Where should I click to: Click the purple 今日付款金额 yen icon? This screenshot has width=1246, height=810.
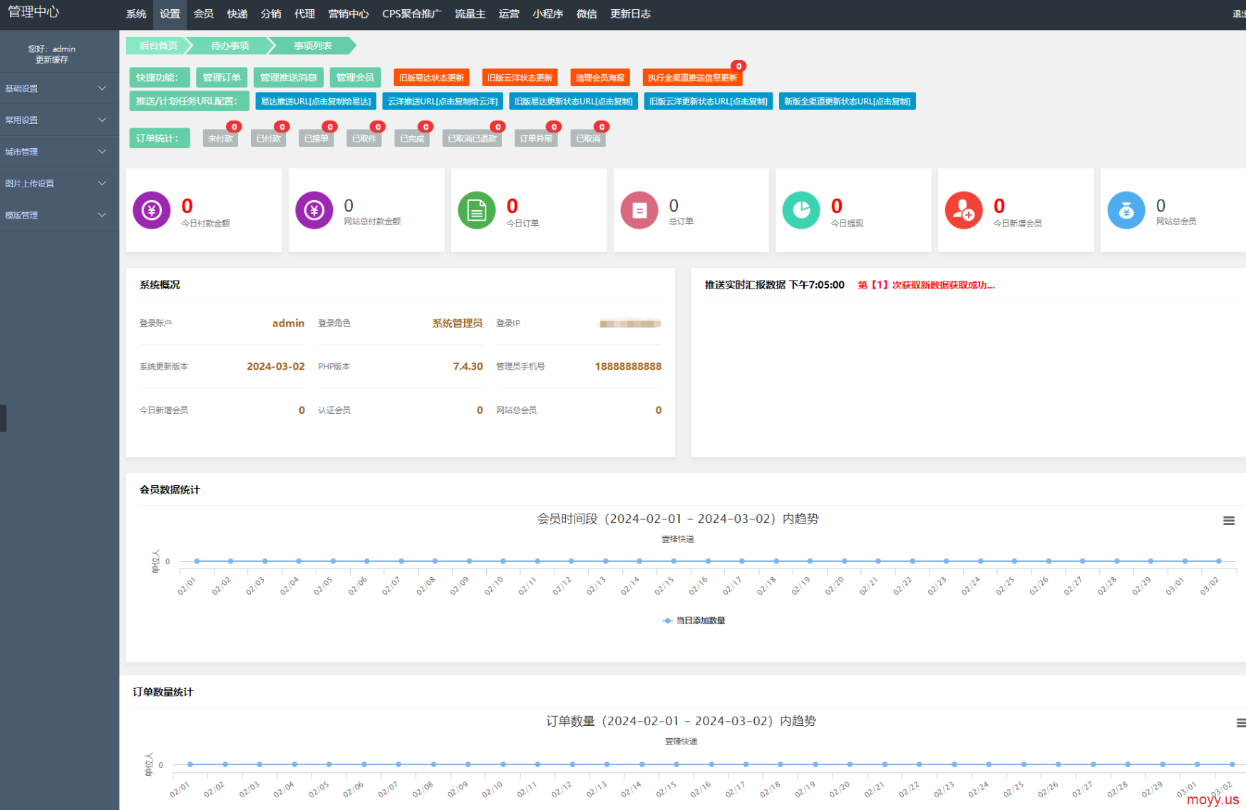coord(152,210)
